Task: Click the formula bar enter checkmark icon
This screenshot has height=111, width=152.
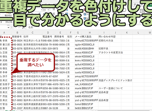Action: click(x=19, y=28)
